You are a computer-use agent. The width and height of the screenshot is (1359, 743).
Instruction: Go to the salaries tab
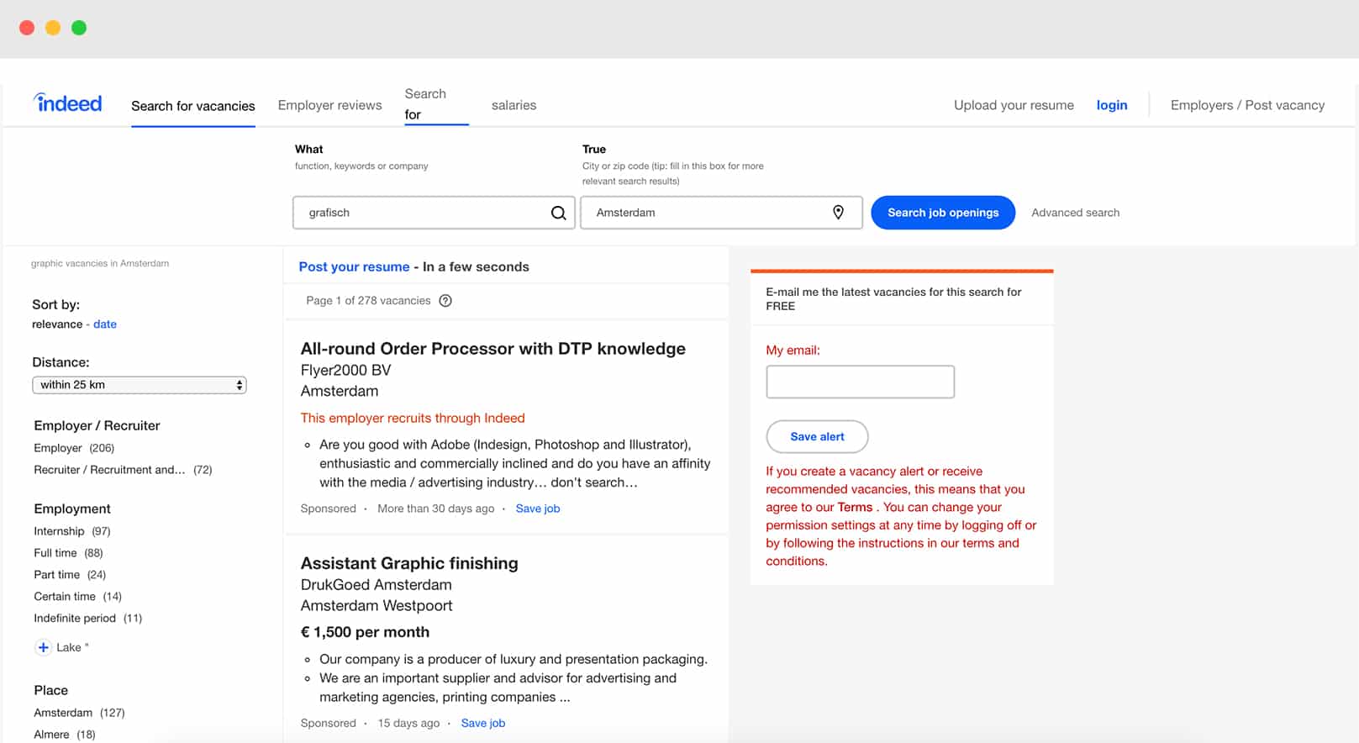514,105
